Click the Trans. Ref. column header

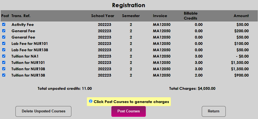click(x=21, y=16)
